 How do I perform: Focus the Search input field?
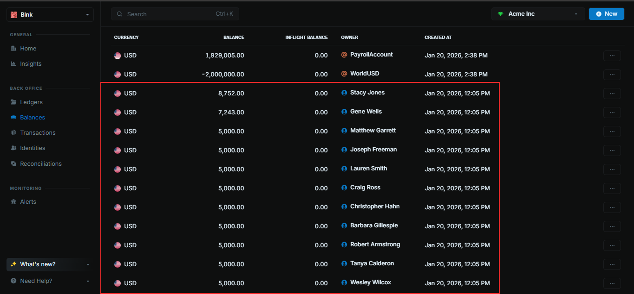pyautogui.click(x=175, y=14)
